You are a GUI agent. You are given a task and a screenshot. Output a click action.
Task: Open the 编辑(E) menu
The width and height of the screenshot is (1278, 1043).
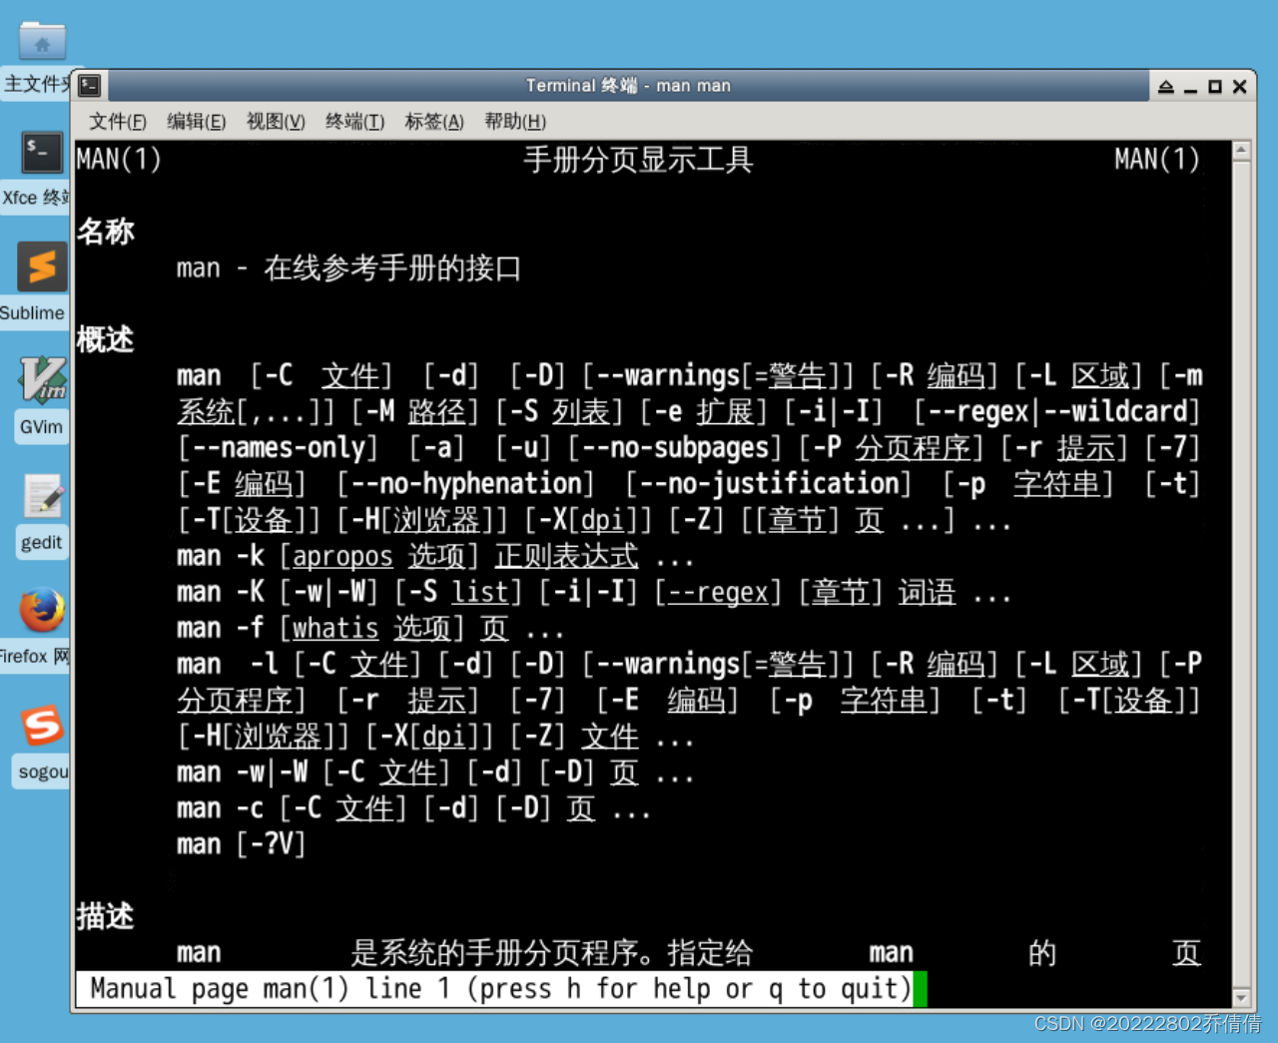(x=197, y=122)
